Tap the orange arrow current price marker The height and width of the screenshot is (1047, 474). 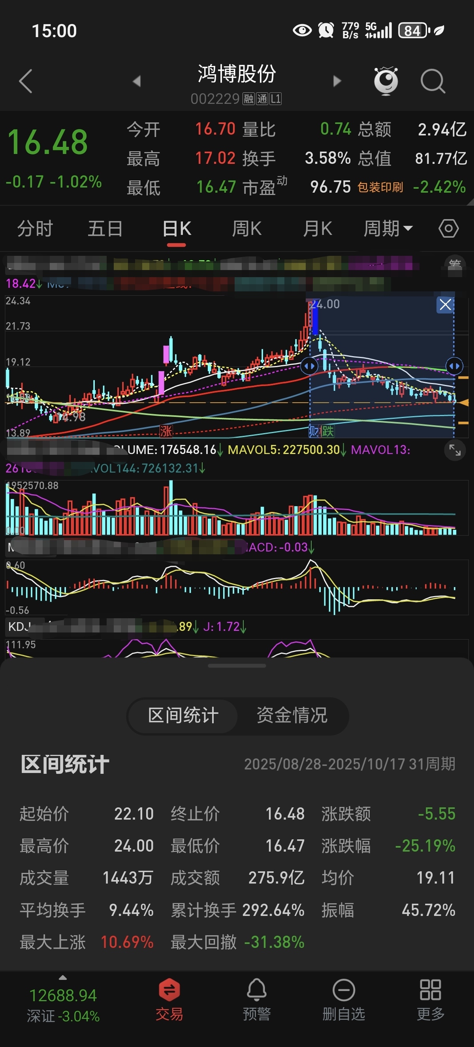tap(463, 402)
